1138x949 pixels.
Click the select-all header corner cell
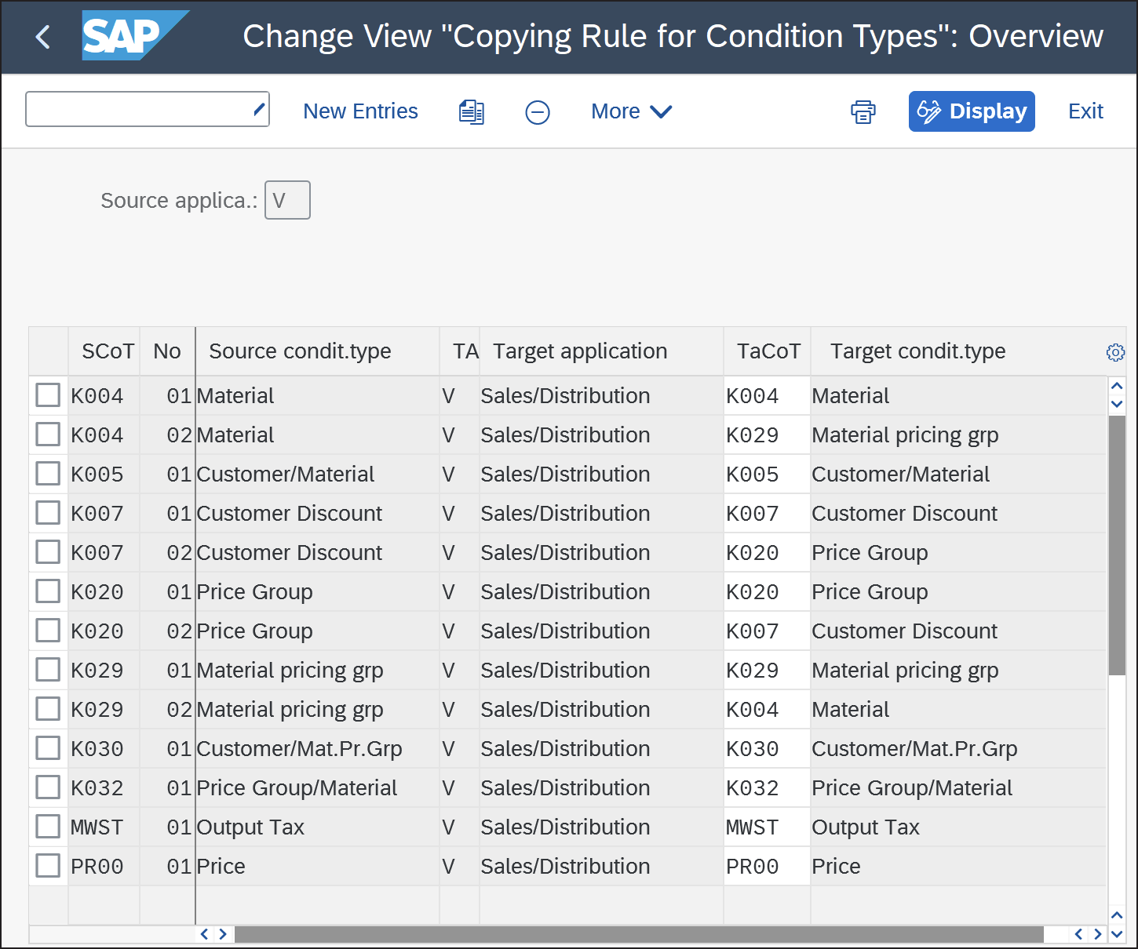click(49, 351)
